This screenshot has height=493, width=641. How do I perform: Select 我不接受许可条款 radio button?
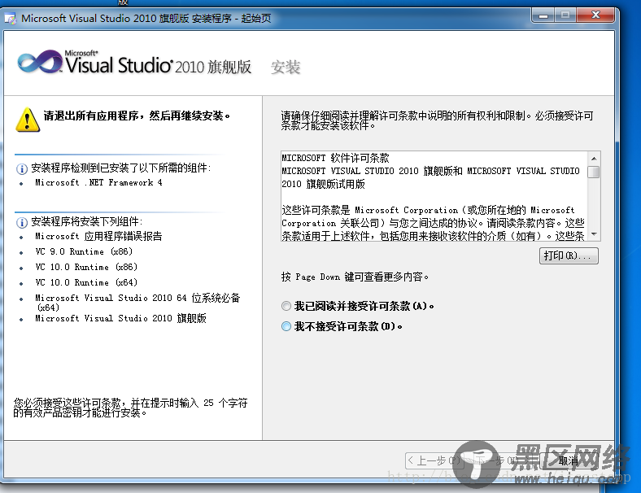(x=286, y=326)
